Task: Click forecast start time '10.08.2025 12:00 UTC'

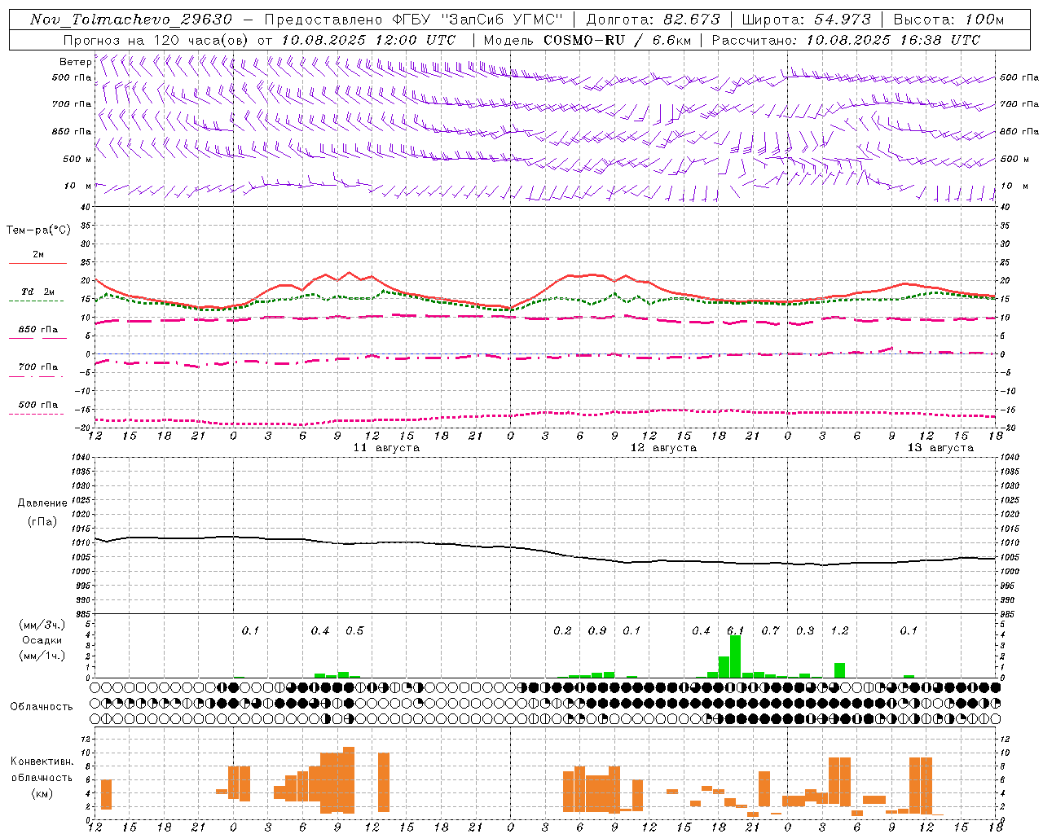Action: (x=368, y=40)
